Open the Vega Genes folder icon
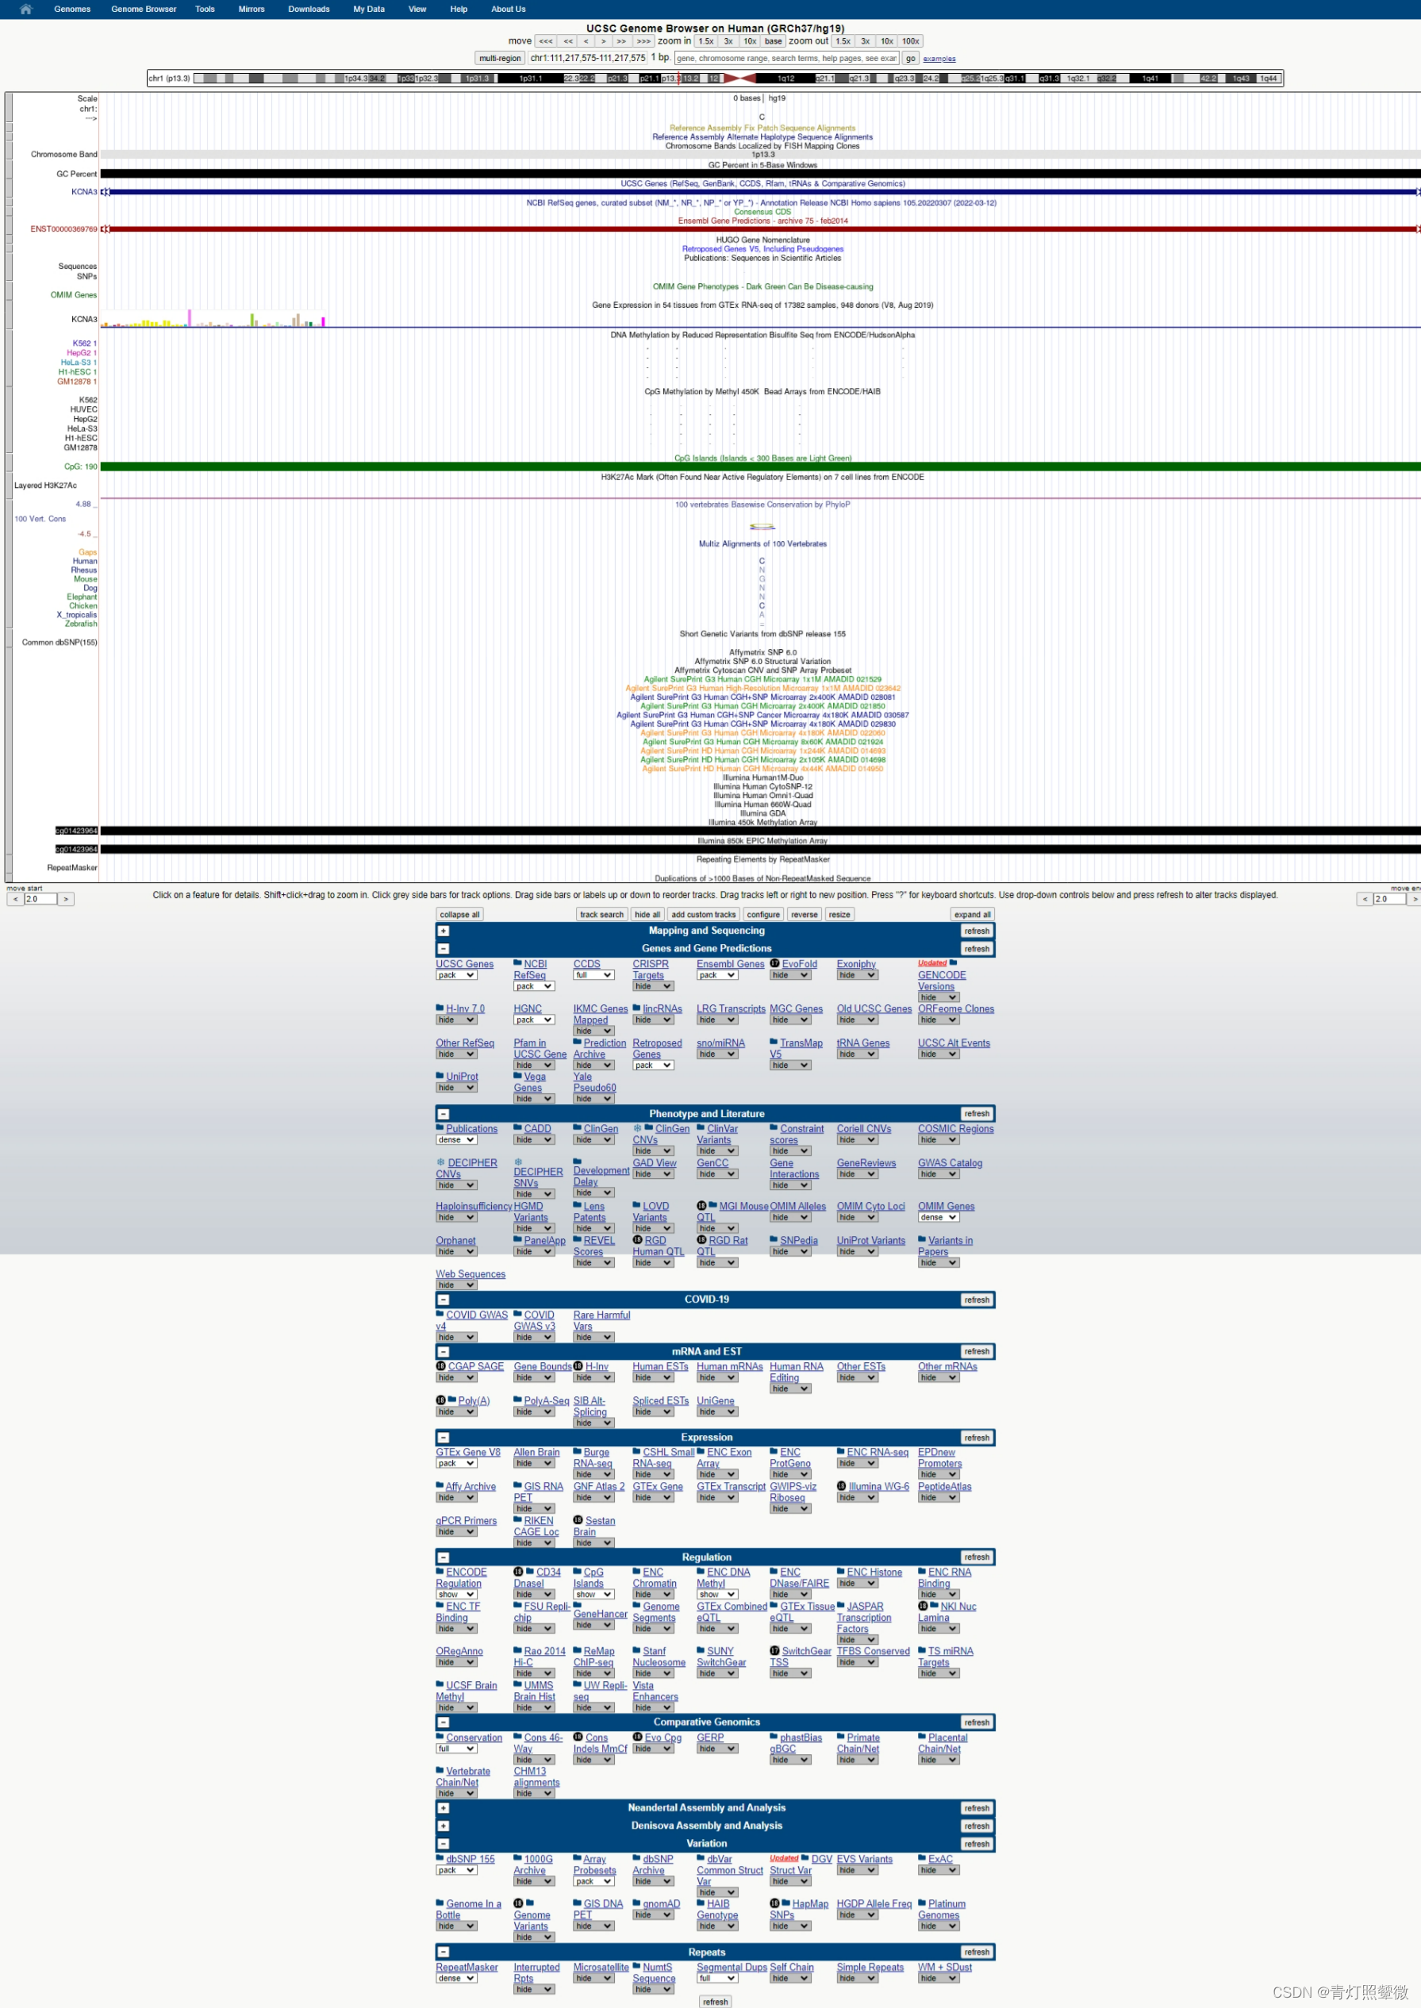 pyautogui.click(x=518, y=1076)
